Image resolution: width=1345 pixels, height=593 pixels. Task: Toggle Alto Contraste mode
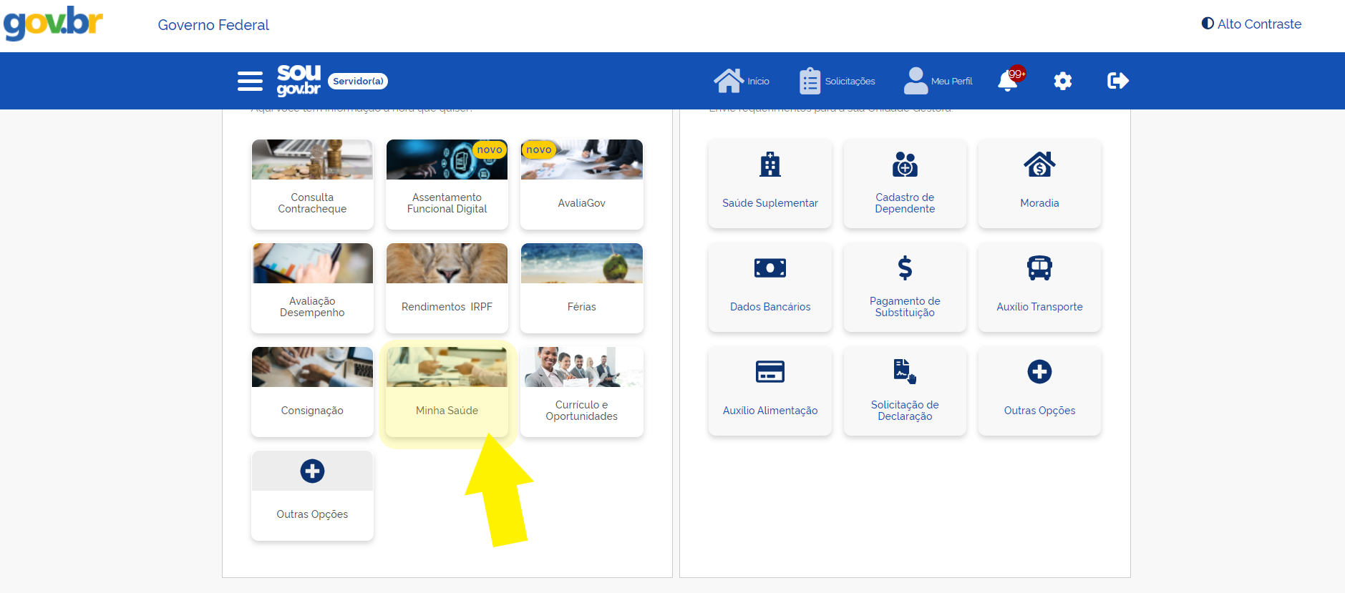click(1251, 24)
